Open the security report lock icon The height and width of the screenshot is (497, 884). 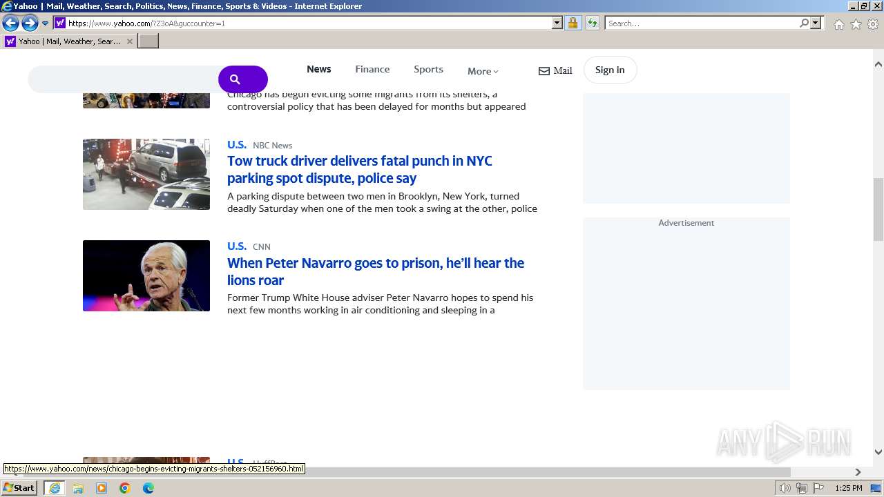click(x=573, y=23)
